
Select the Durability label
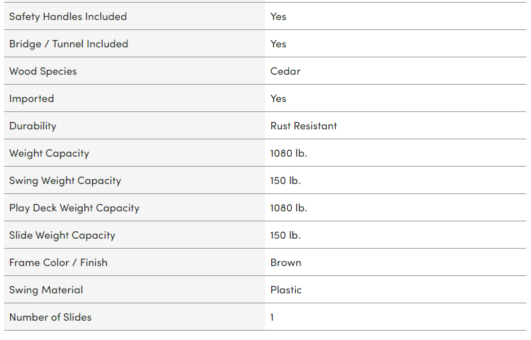(33, 125)
